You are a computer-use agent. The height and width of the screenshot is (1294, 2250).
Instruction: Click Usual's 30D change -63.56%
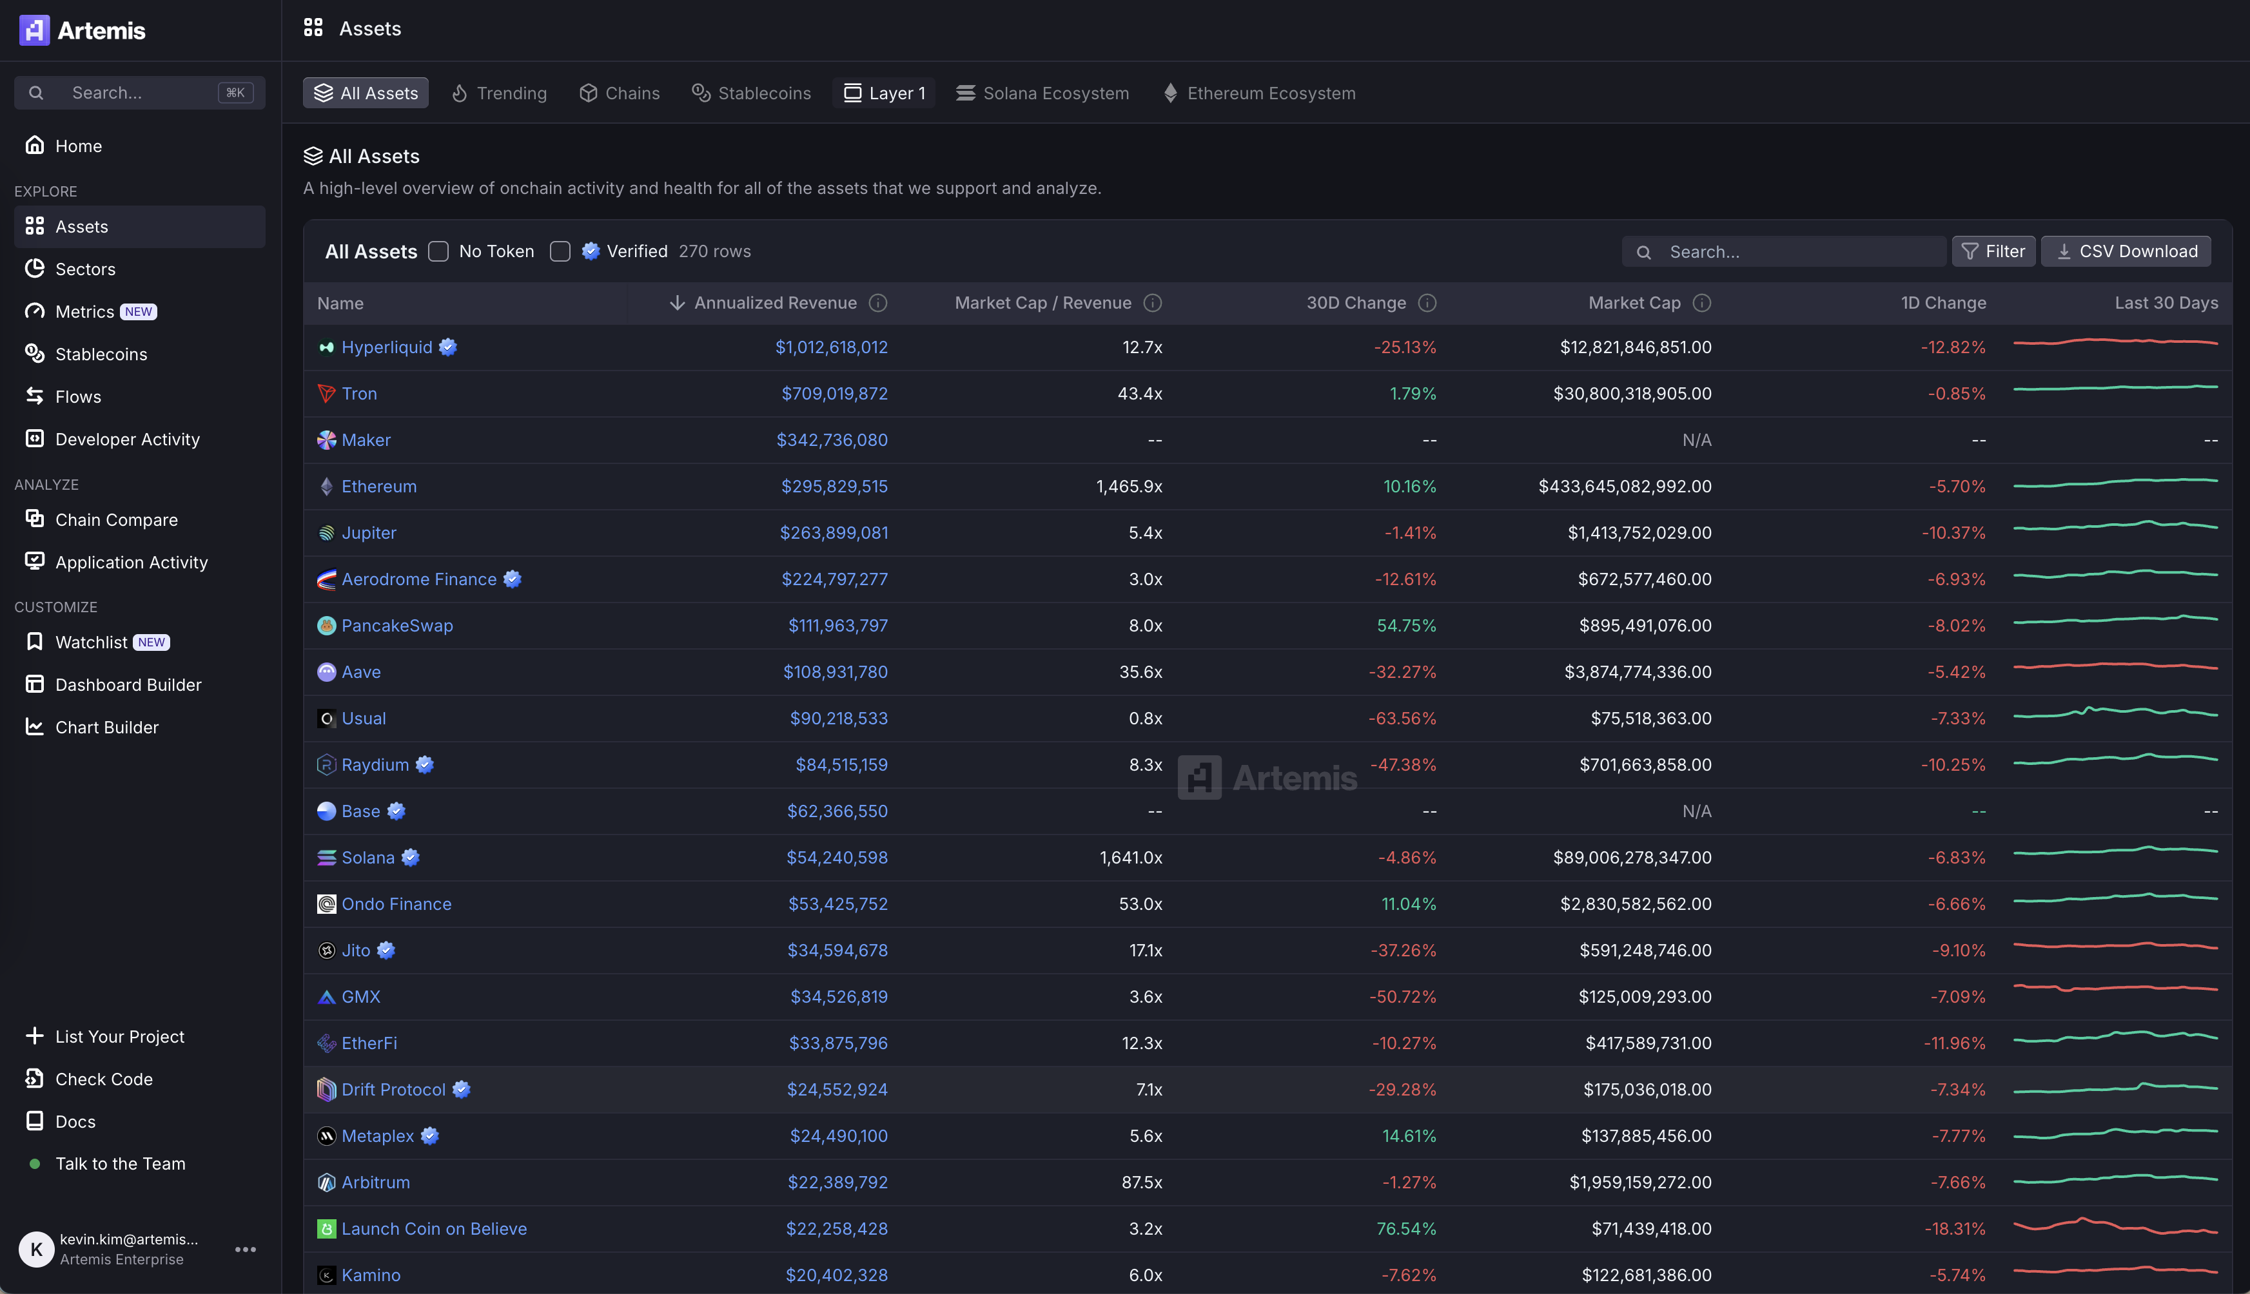point(1402,718)
